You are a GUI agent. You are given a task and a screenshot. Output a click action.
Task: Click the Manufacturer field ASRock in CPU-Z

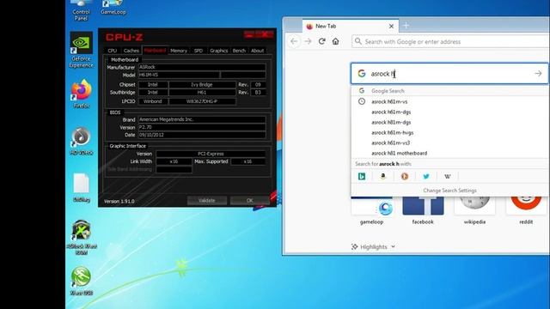coord(202,67)
